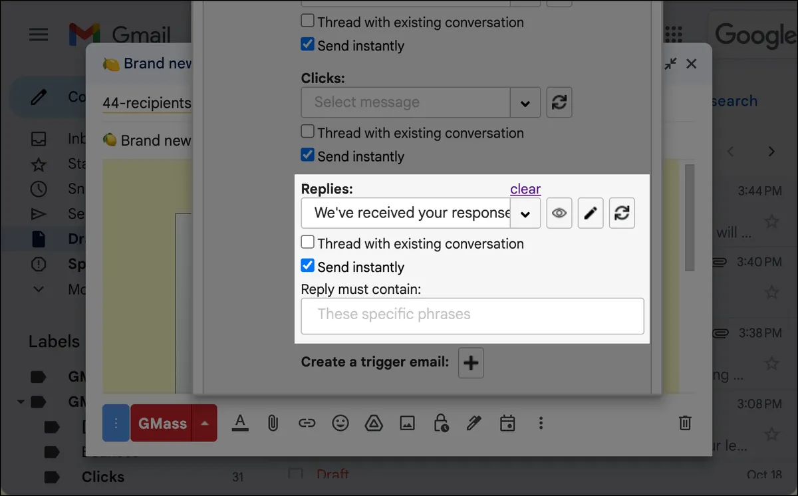Click the Reply must contain phrases field
Viewport: 798px width, 496px height.
point(473,315)
